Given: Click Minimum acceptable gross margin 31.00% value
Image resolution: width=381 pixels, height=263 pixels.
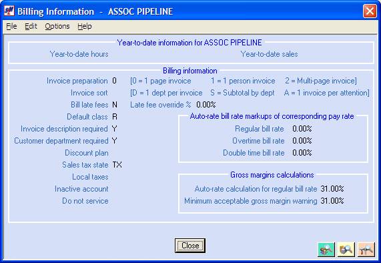Looking at the screenshot, I should [x=332, y=201].
